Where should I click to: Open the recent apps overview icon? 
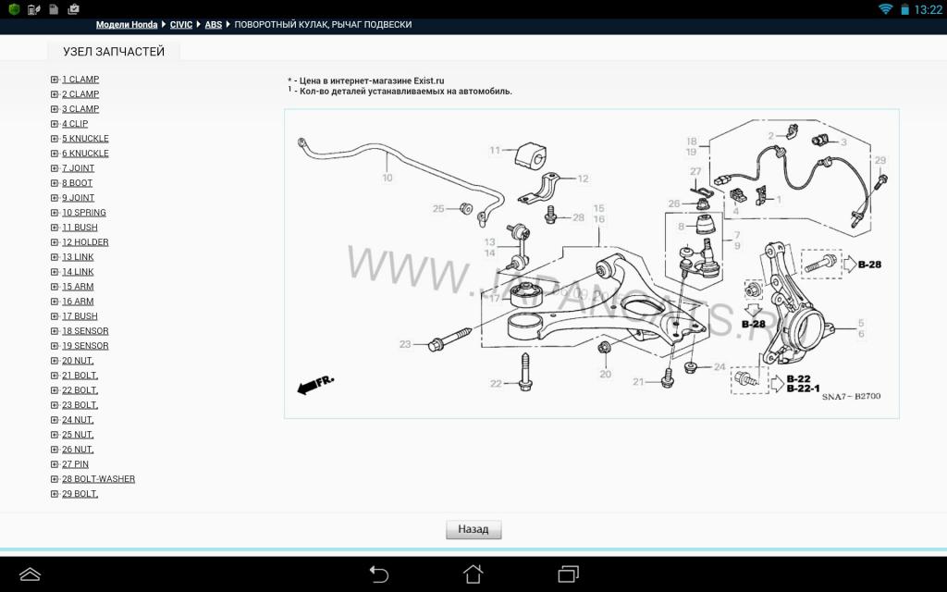[x=568, y=573]
